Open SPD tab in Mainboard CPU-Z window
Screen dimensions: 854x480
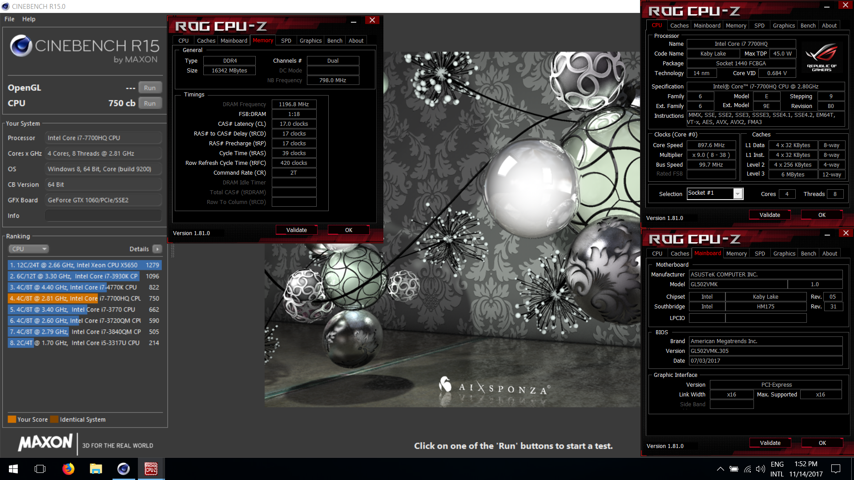[x=760, y=253]
